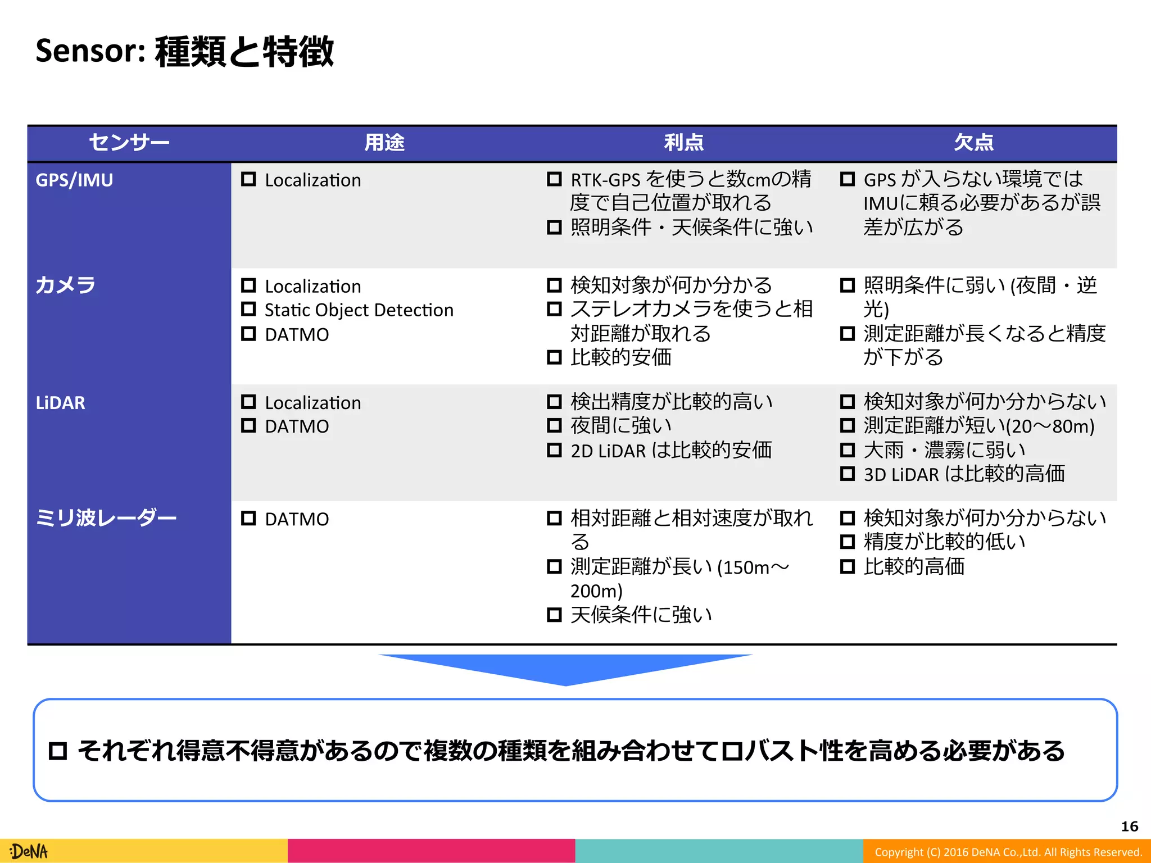Select the 用途 column header
This screenshot has width=1151, height=863.
coord(384,143)
